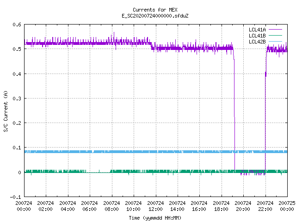296x222 pixels.
Task: Click the green LCL41B trace near 14:00
Action: coord(178,172)
